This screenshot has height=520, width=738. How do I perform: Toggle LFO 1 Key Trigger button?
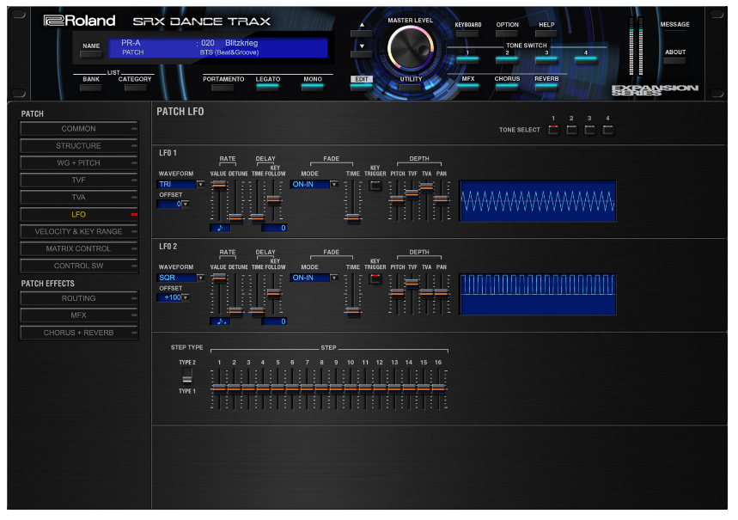pyautogui.click(x=375, y=185)
